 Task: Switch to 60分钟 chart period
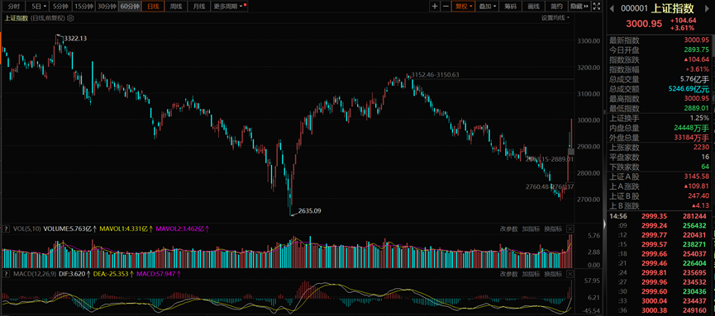(130, 7)
